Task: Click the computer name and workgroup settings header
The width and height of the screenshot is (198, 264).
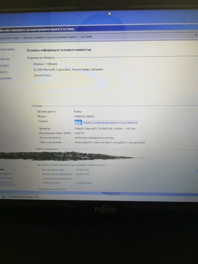Action: click(x=71, y=165)
